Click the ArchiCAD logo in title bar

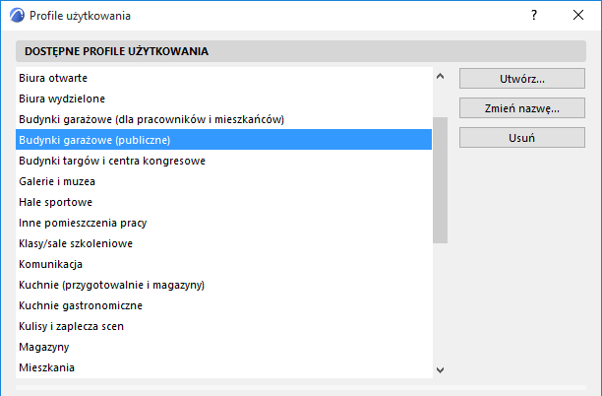[17, 16]
